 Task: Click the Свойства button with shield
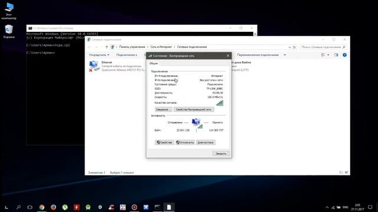point(164,143)
